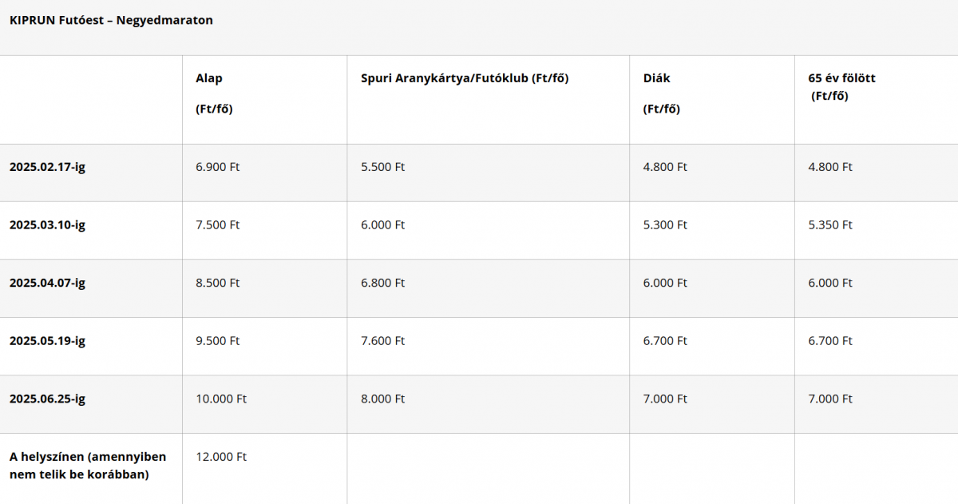Select the 2025.03.10-ig row label
Viewport: 958px width, 504px height.
47,225
